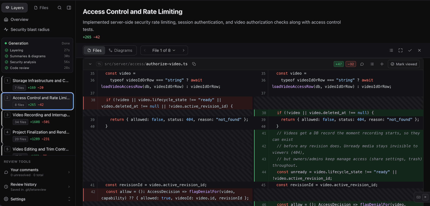This screenshot has width=430, height=206.
Task: Click the list icon in the file header
Action: (372, 64)
